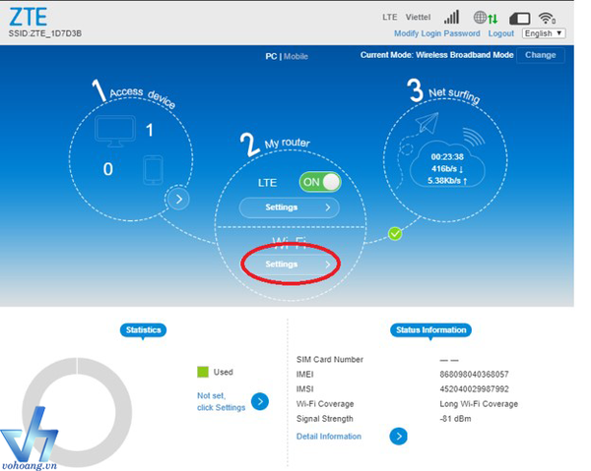
Task: Click the Wi-Fi status icon in header
Action: coord(547,18)
